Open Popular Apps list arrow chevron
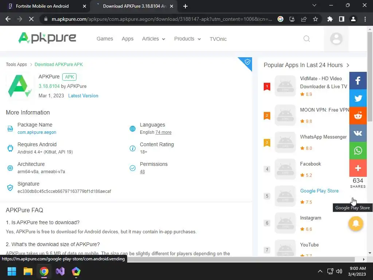This screenshot has height=280, width=373. (348, 65)
